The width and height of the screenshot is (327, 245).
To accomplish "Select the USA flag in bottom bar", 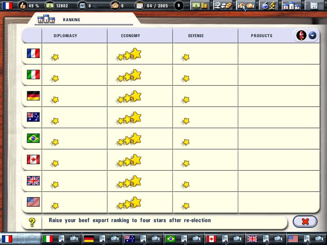I will pyautogui.click(x=293, y=239).
